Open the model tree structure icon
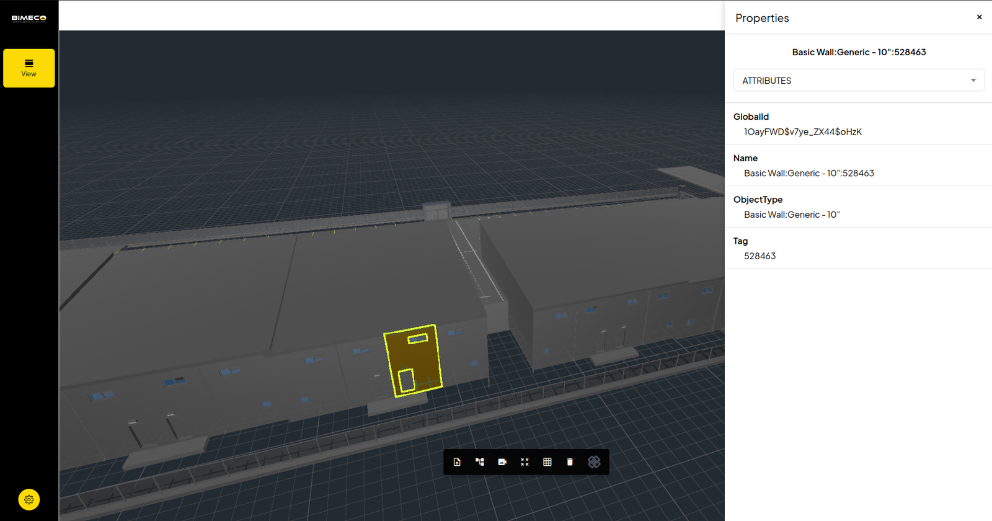Image resolution: width=992 pixels, height=521 pixels. pyautogui.click(x=480, y=462)
